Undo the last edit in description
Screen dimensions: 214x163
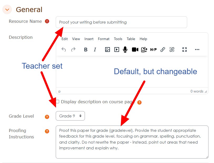click(64, 50)
